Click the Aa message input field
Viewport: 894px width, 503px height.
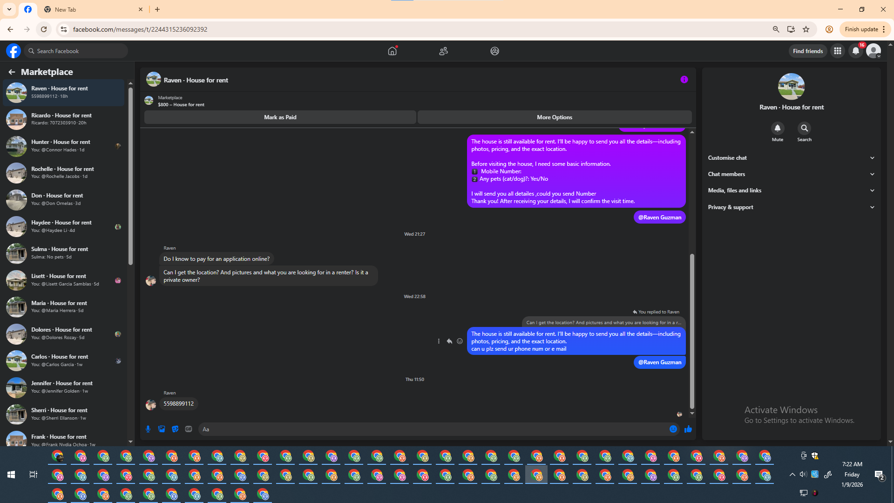[x=433, y=429]
